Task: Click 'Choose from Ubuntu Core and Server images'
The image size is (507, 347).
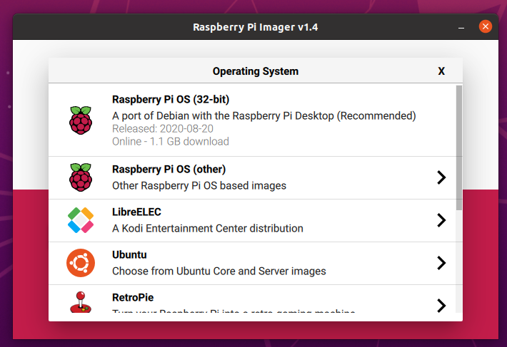Action: click(x=219, y=271)
